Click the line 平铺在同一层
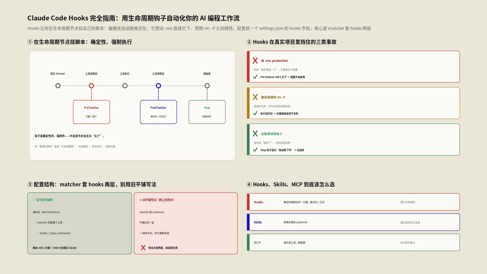 (147, 223)
